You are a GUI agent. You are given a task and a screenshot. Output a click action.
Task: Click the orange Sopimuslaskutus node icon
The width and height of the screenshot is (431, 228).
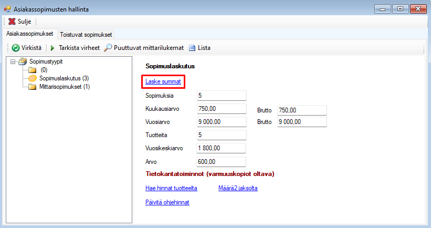33,78
